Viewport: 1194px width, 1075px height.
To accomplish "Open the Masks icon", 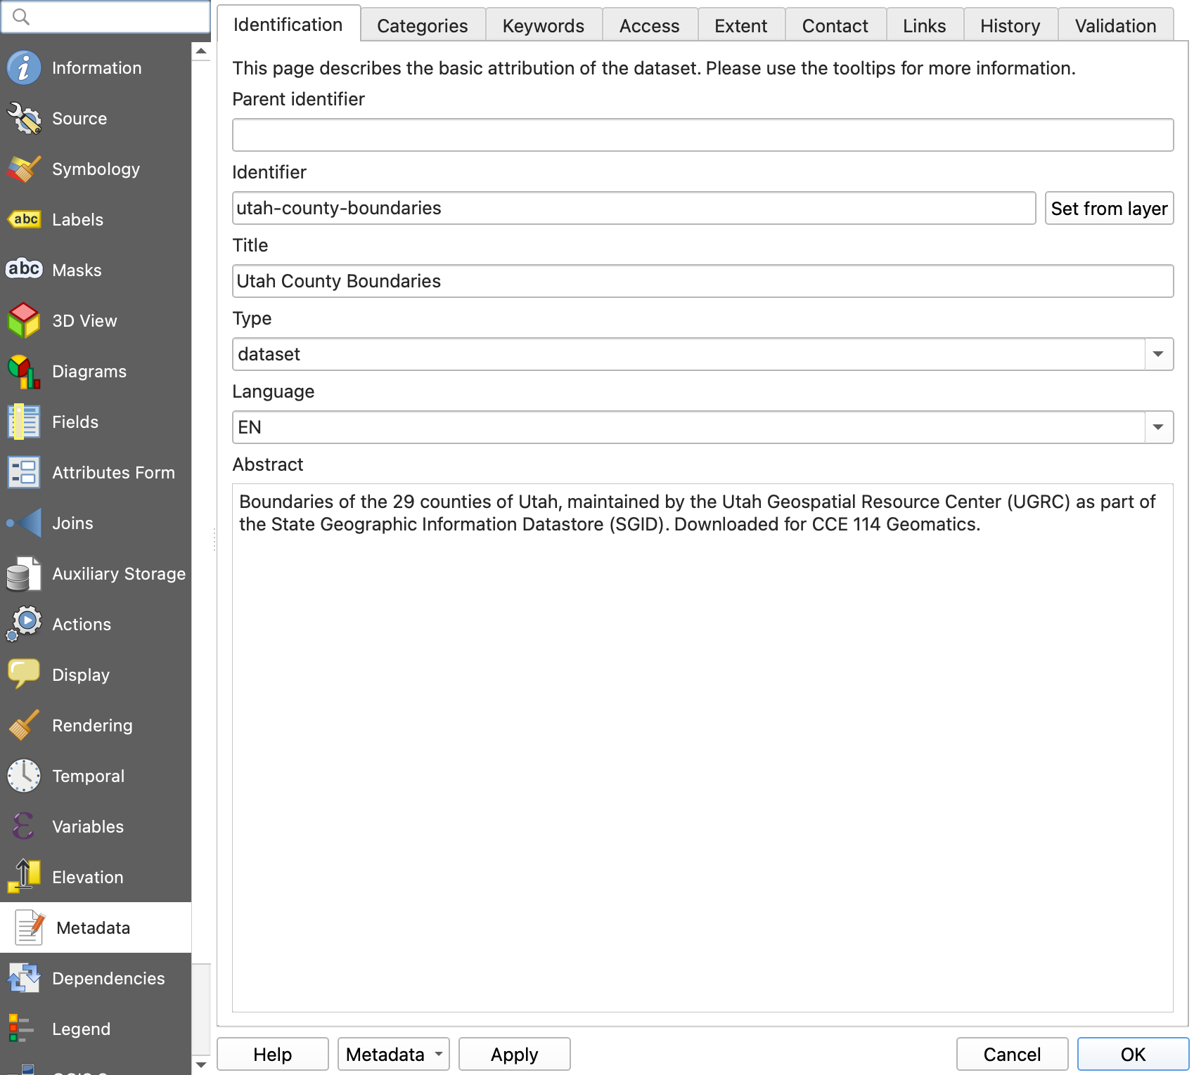I will click(24, 269).
